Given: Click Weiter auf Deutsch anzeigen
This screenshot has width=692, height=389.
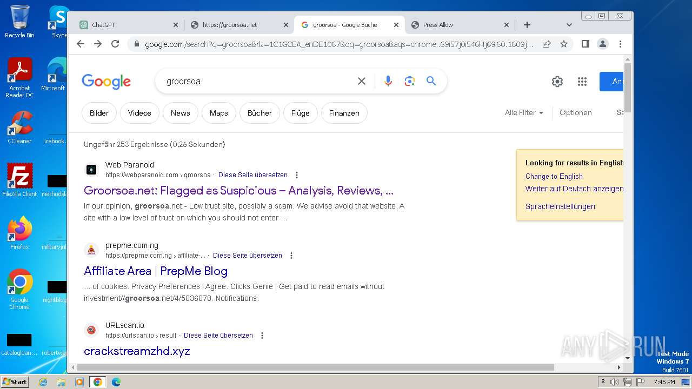Looking at the screenshot, I should (x=574, y=189).
